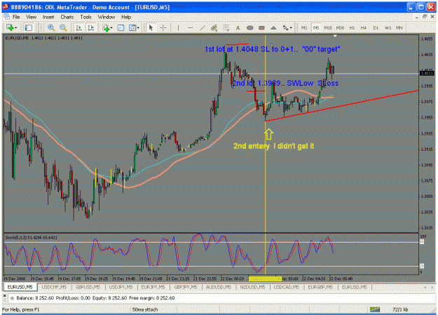Image resolution: width=438 pixels, height=315 pixels.
Task: Switch to D1 timeframe
Action: (x=376, y=27)
